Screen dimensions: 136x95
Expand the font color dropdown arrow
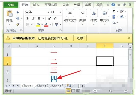tap(50, 25)
